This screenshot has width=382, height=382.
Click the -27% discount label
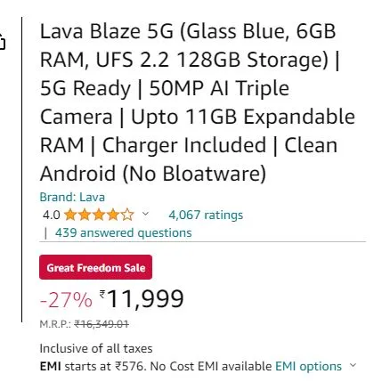tap(66, 300)
